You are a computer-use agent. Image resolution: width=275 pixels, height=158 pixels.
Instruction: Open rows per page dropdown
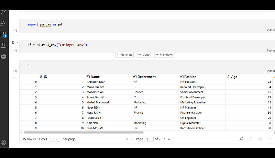[54, 139]
